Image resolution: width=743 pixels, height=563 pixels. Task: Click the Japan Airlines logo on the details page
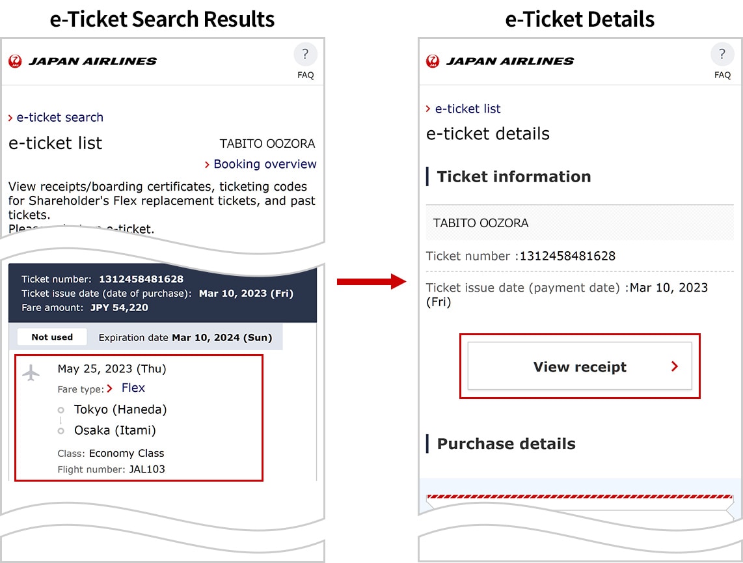pos(498,61)
